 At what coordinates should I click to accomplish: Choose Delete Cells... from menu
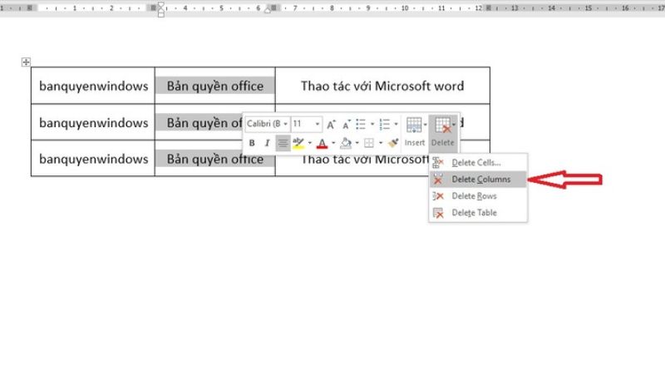pos(479,163)
